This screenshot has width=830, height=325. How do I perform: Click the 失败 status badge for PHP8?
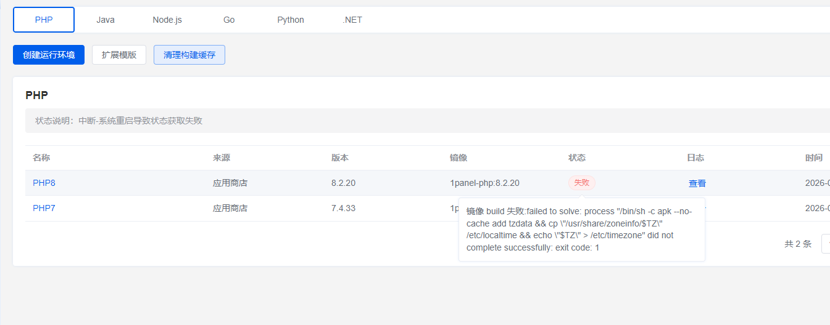[x=581, y=183]
